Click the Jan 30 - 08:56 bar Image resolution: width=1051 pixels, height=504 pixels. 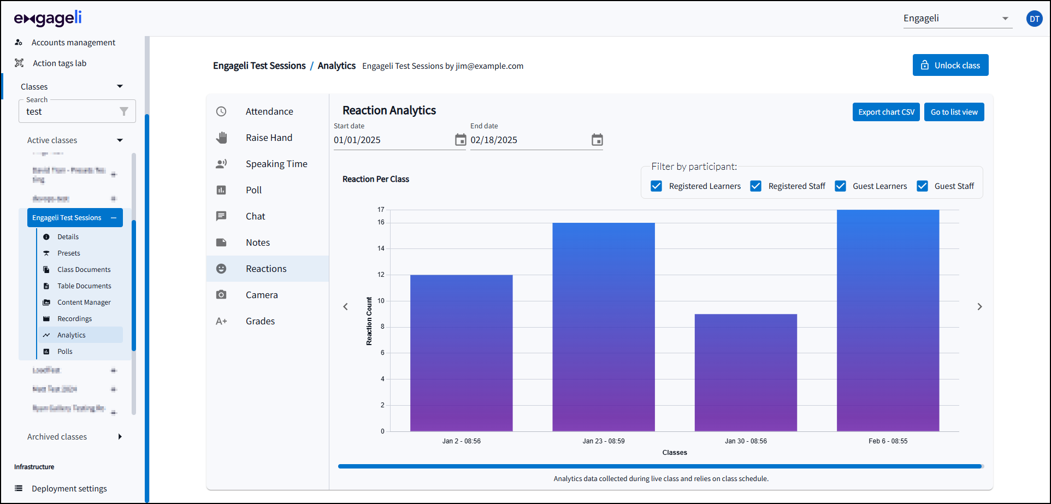tap(746, 373)
